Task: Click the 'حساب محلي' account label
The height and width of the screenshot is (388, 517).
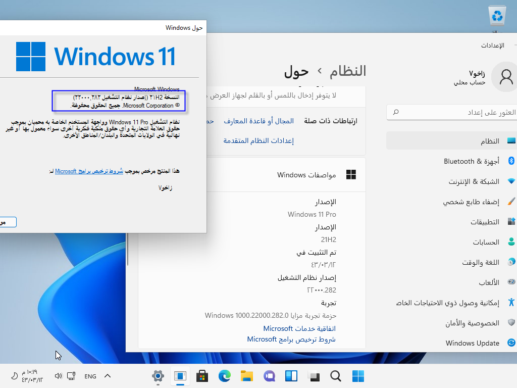Action: point(470,82)
